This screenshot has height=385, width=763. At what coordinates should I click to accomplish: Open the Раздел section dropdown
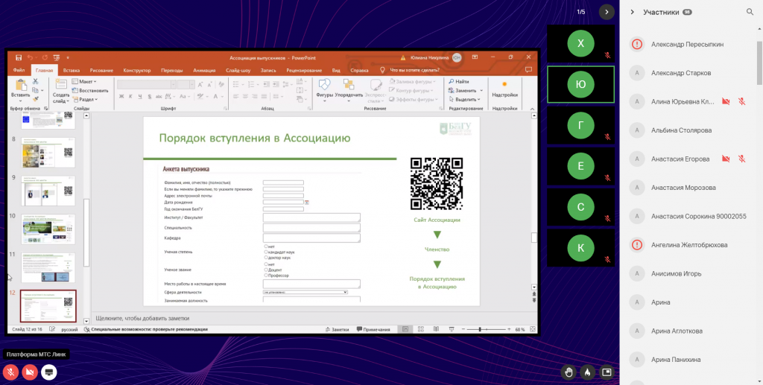click(x=85, y=99)
